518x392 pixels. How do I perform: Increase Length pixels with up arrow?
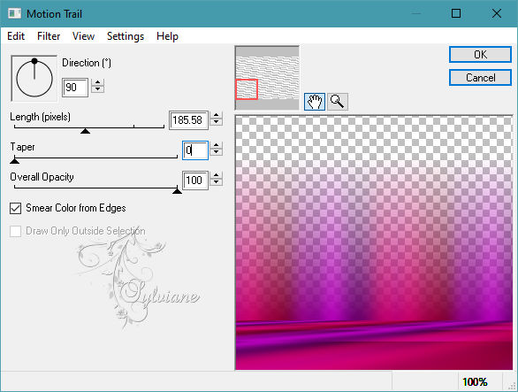pyautogui.click(x=216, y=115)
